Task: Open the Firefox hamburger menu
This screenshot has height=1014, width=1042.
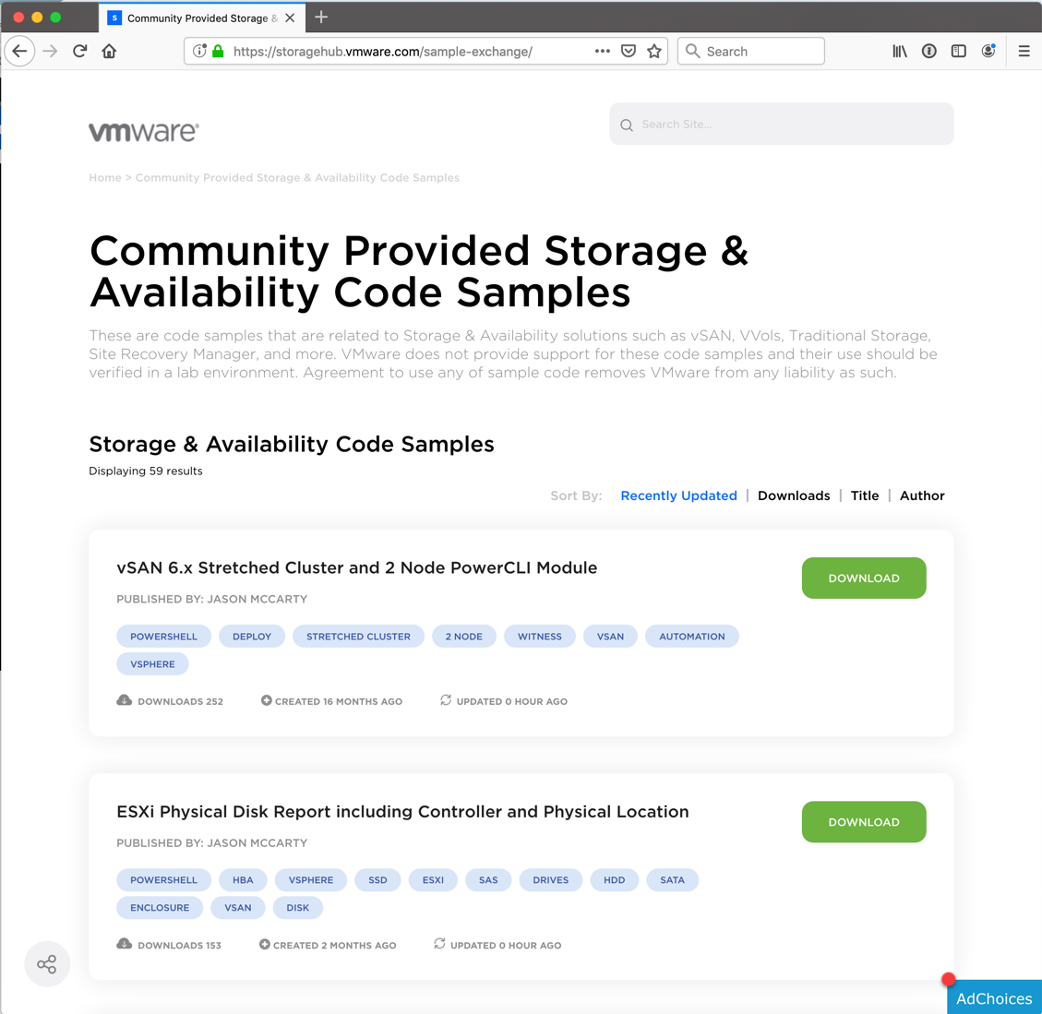Action: point(1024,51)
